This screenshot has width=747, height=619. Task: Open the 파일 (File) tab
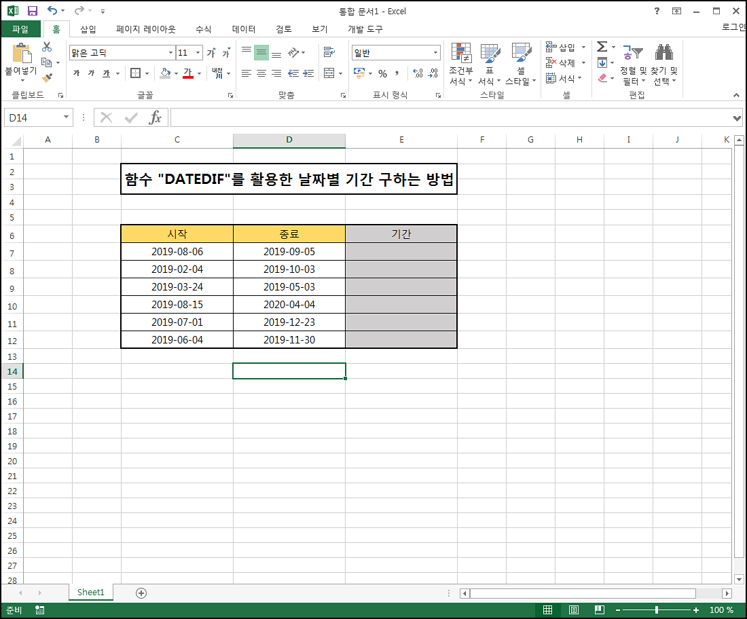[x=20, y=29]
